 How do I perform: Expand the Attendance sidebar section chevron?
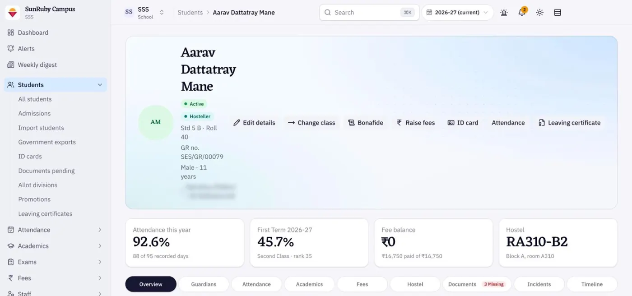pyautogui.click(x=100, y=230)
